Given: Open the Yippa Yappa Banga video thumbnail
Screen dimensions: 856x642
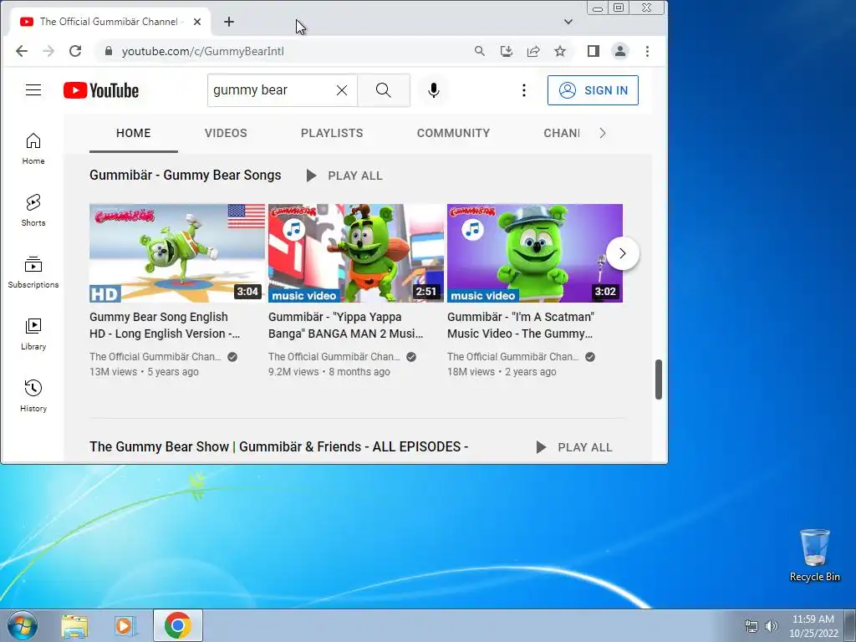Looking at the screenshot, I should click(x=356, y=253).
